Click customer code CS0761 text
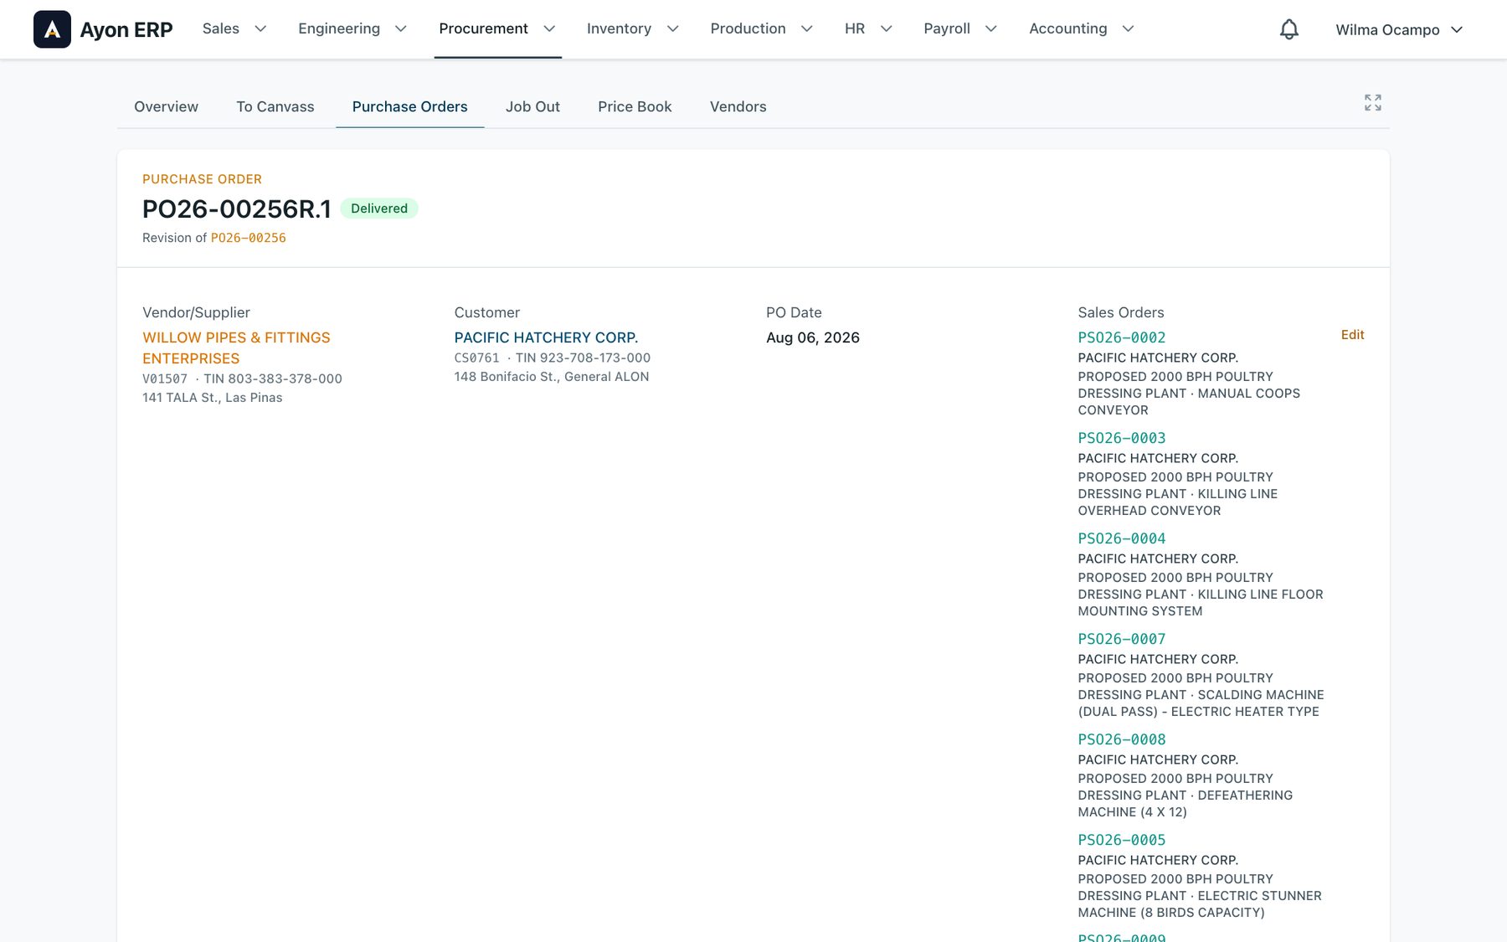This screenshot has height=942, width=1507. [476, 358]
